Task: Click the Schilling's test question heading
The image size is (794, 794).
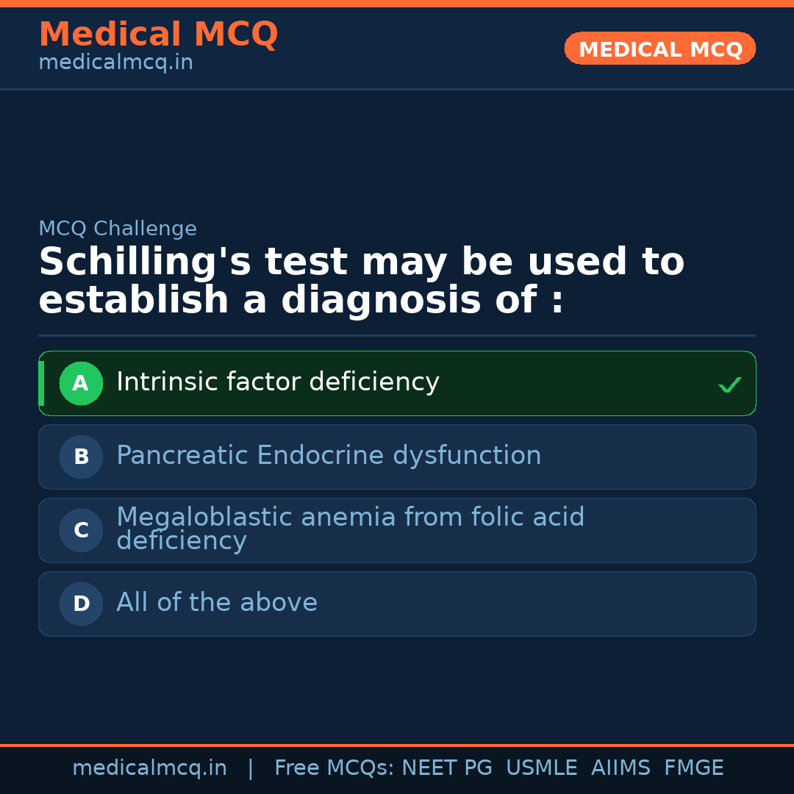Action: 361,282
